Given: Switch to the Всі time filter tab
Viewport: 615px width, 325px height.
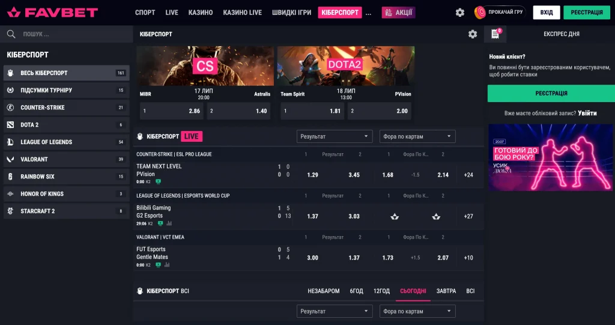Looking at the screenshot, I should 470,291.
